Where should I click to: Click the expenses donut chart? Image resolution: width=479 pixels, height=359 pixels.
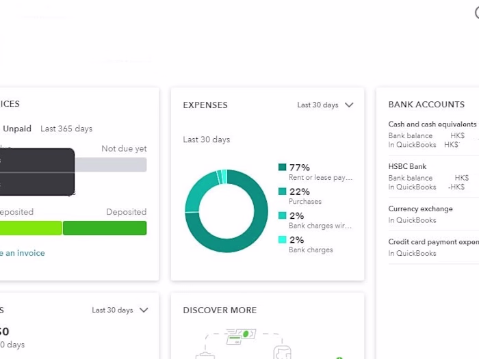point(226,211)
